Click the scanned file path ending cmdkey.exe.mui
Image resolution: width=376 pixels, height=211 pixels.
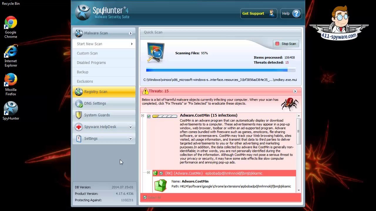click(220, 80)
